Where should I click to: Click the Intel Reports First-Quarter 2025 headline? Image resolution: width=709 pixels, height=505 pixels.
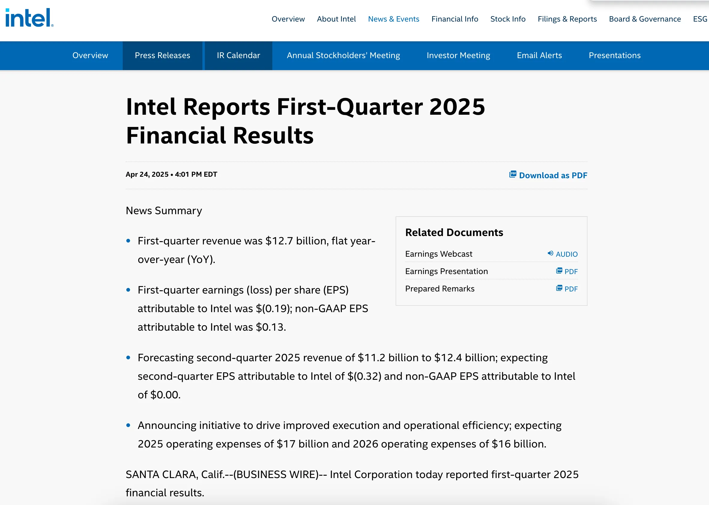pyautogui.click(x=305, y=121)
